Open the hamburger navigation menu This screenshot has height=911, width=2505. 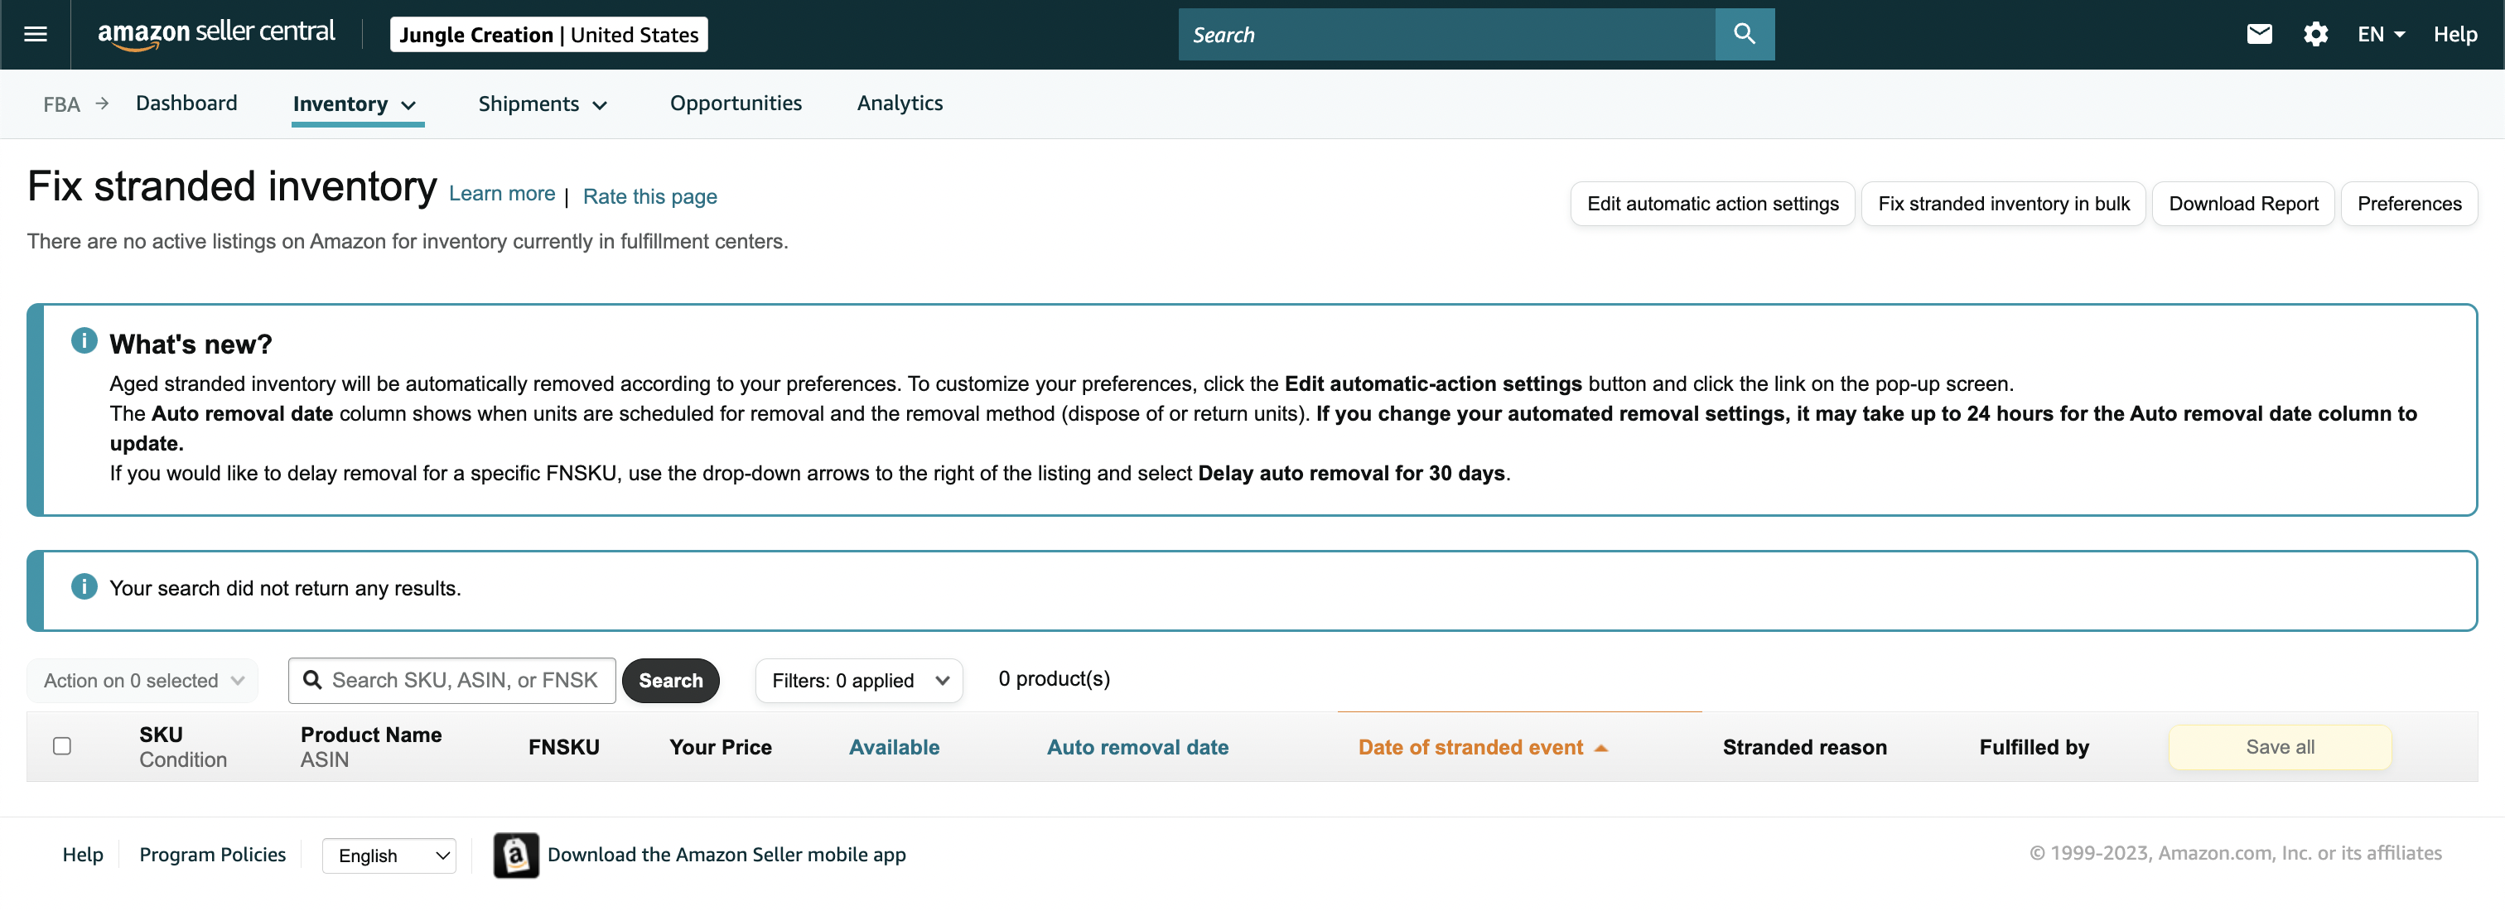pyautogui.click(x=35, y=34)
